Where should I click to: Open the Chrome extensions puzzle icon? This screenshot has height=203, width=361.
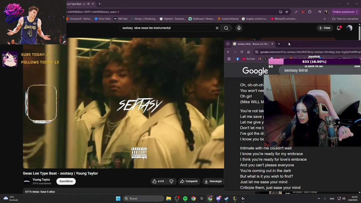pyautogui.click(x=310, y=12)
